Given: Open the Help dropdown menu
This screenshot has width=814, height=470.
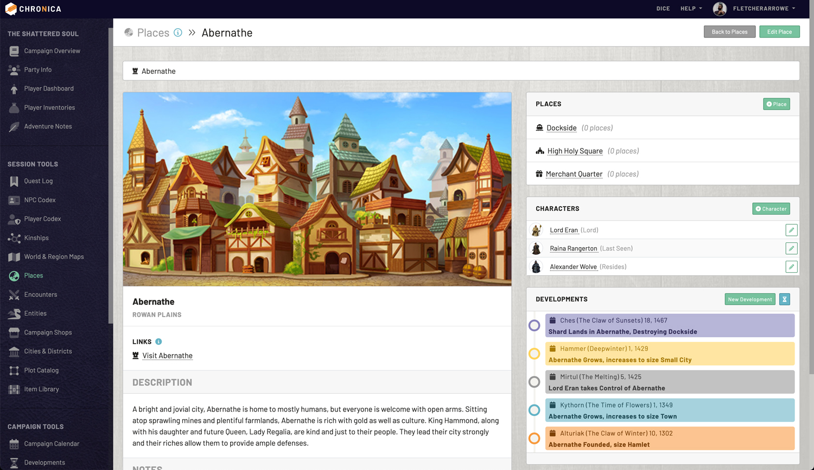Looking at the screenshot, I should coord(691,9).
